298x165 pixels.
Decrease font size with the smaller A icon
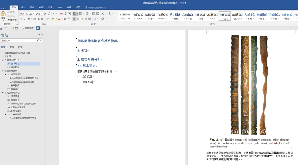(x=49, y=13)
